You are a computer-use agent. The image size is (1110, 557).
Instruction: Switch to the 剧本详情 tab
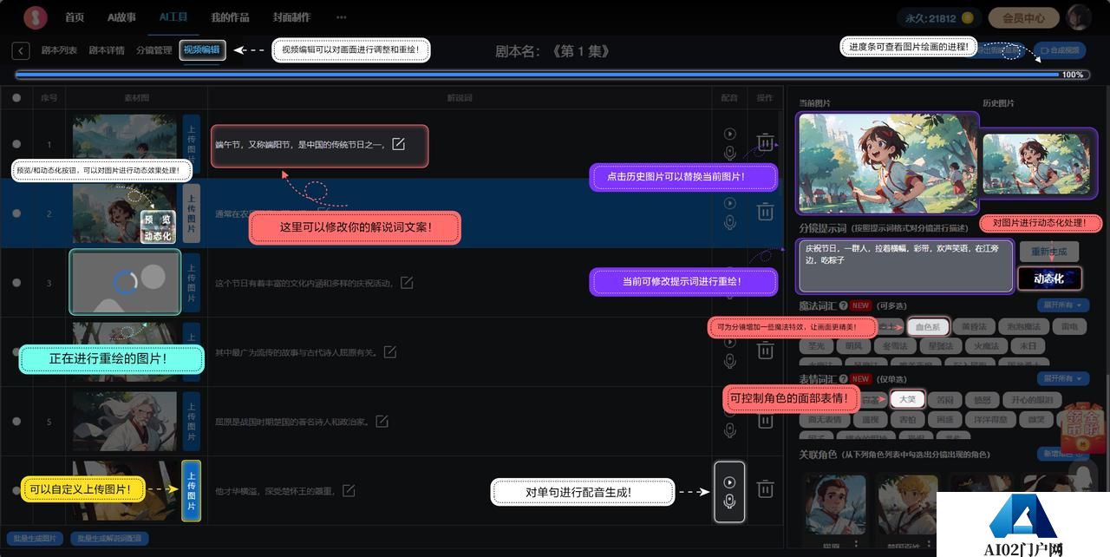pos(107,50)
